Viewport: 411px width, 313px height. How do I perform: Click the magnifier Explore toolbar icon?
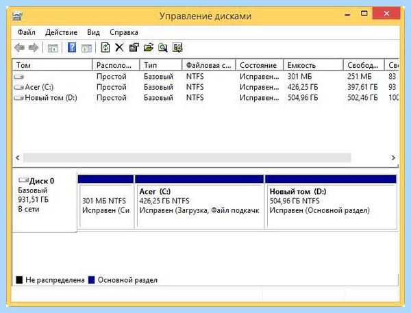(x=163, y=47)
